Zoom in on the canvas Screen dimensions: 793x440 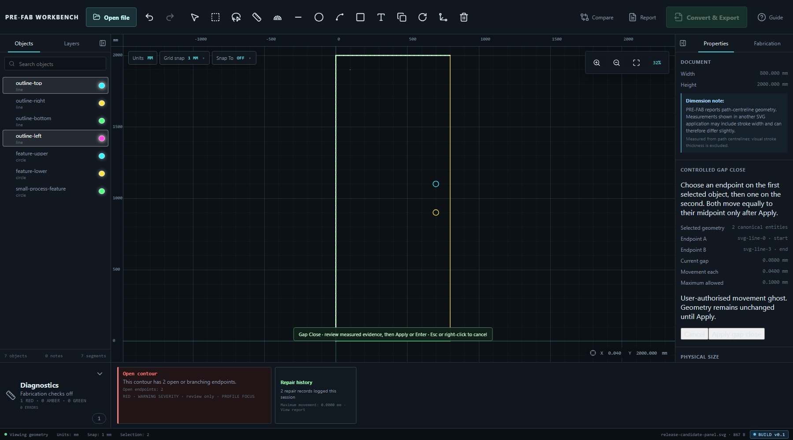pyautogui.click(x=597, y=63)
